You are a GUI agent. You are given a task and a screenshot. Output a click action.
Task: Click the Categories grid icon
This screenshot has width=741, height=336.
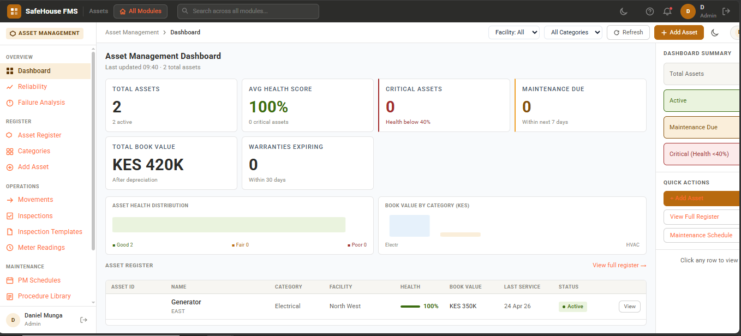(x=10, y=151)
